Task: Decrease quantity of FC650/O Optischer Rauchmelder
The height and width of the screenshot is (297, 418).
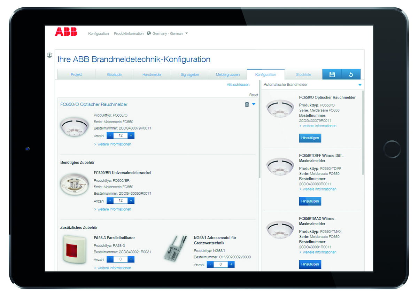Action: [x=110, y=135]
